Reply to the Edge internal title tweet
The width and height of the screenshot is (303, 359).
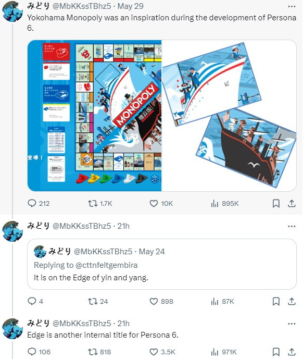tap(39, 352)
